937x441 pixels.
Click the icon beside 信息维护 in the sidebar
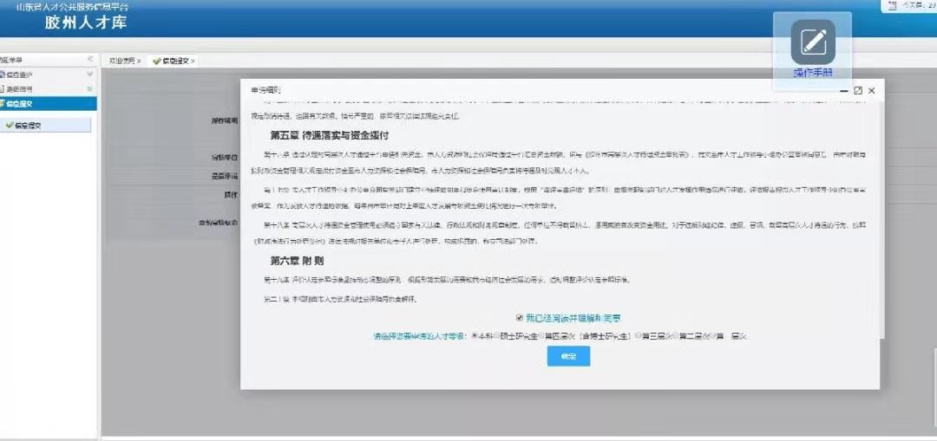(3, 75)
